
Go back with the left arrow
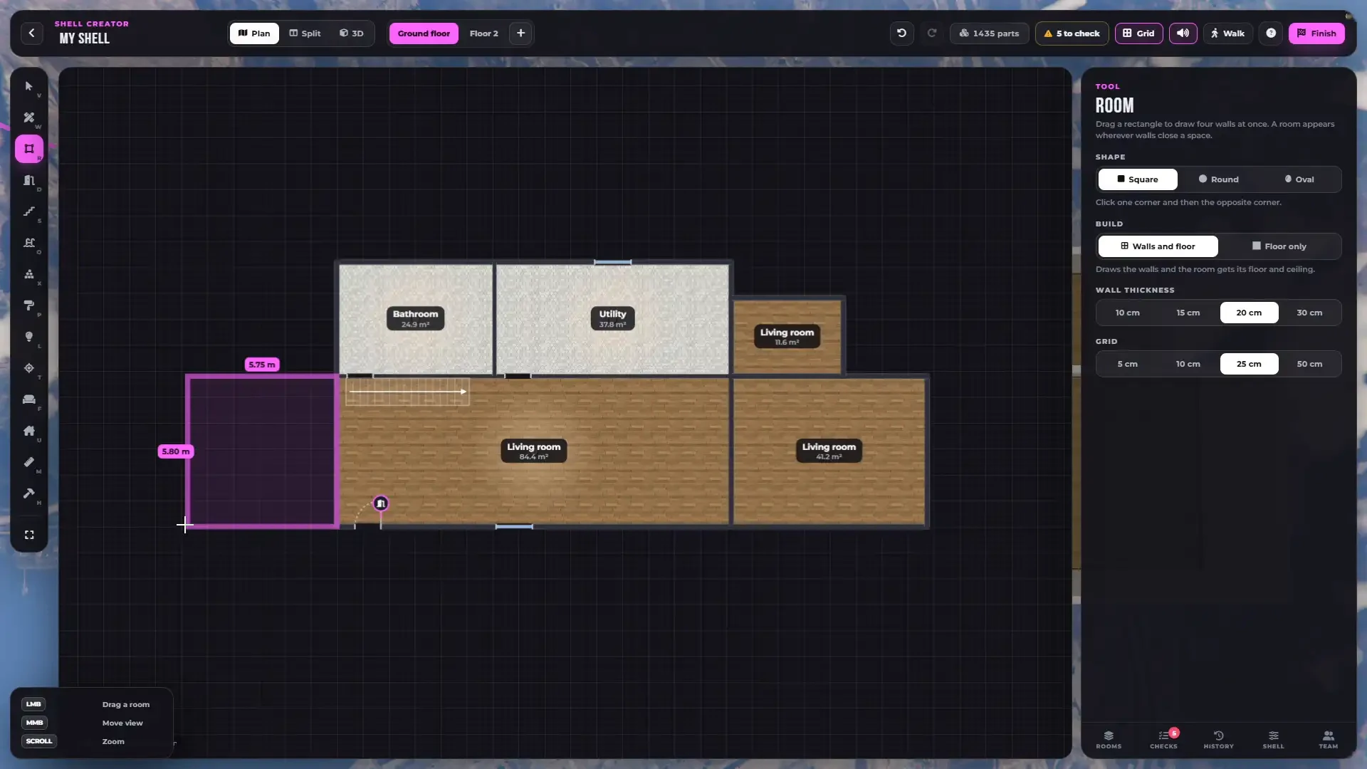[31, 33]
